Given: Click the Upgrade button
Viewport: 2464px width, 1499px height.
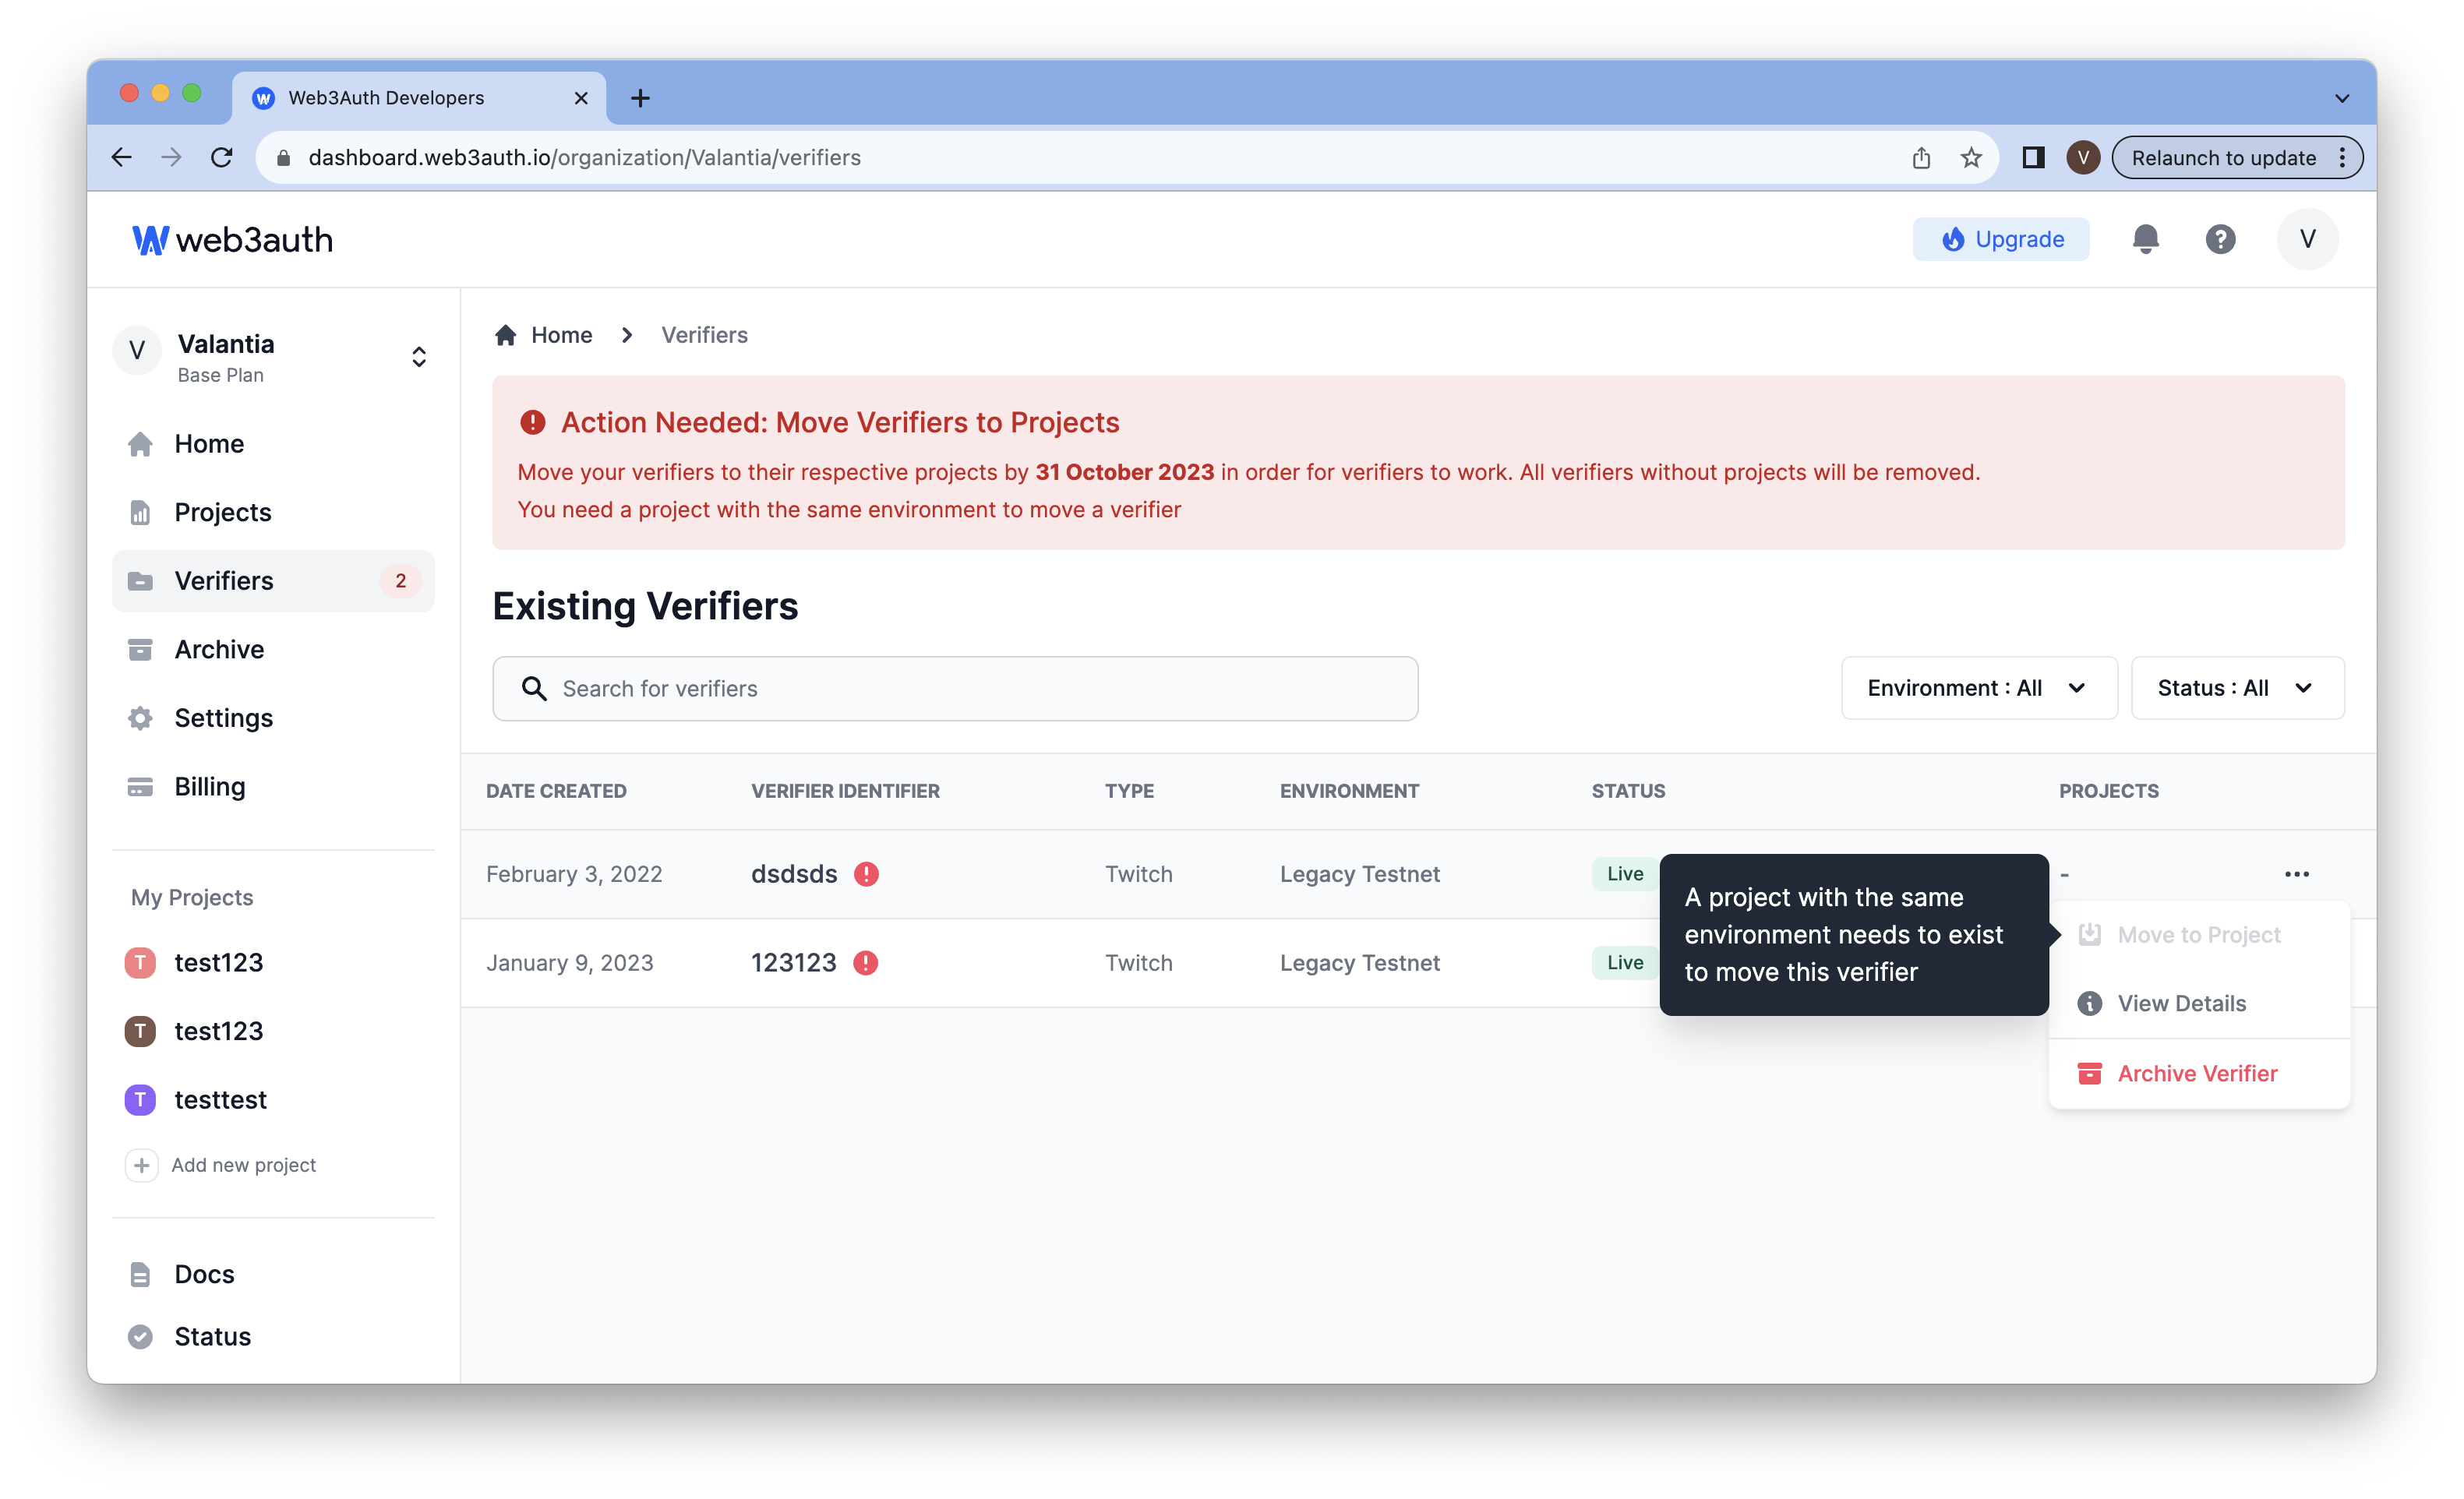Looking at the screenshot, I should [2000, 239].
